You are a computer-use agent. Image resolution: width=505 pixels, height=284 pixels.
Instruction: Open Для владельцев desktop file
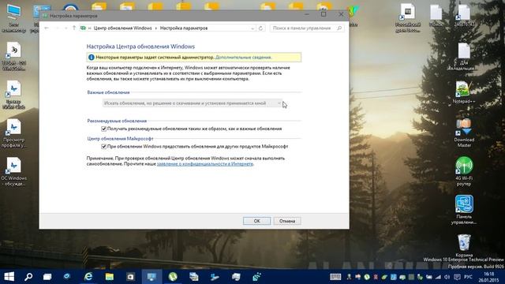[x=464, y=57]
